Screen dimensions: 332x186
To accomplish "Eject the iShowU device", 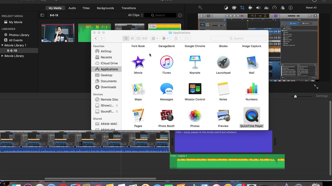I will coord(117,105).
